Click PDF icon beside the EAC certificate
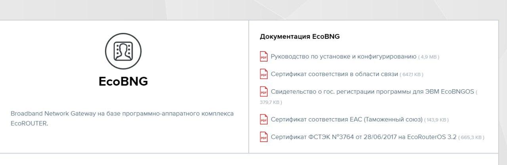 (x=264, y=119)
